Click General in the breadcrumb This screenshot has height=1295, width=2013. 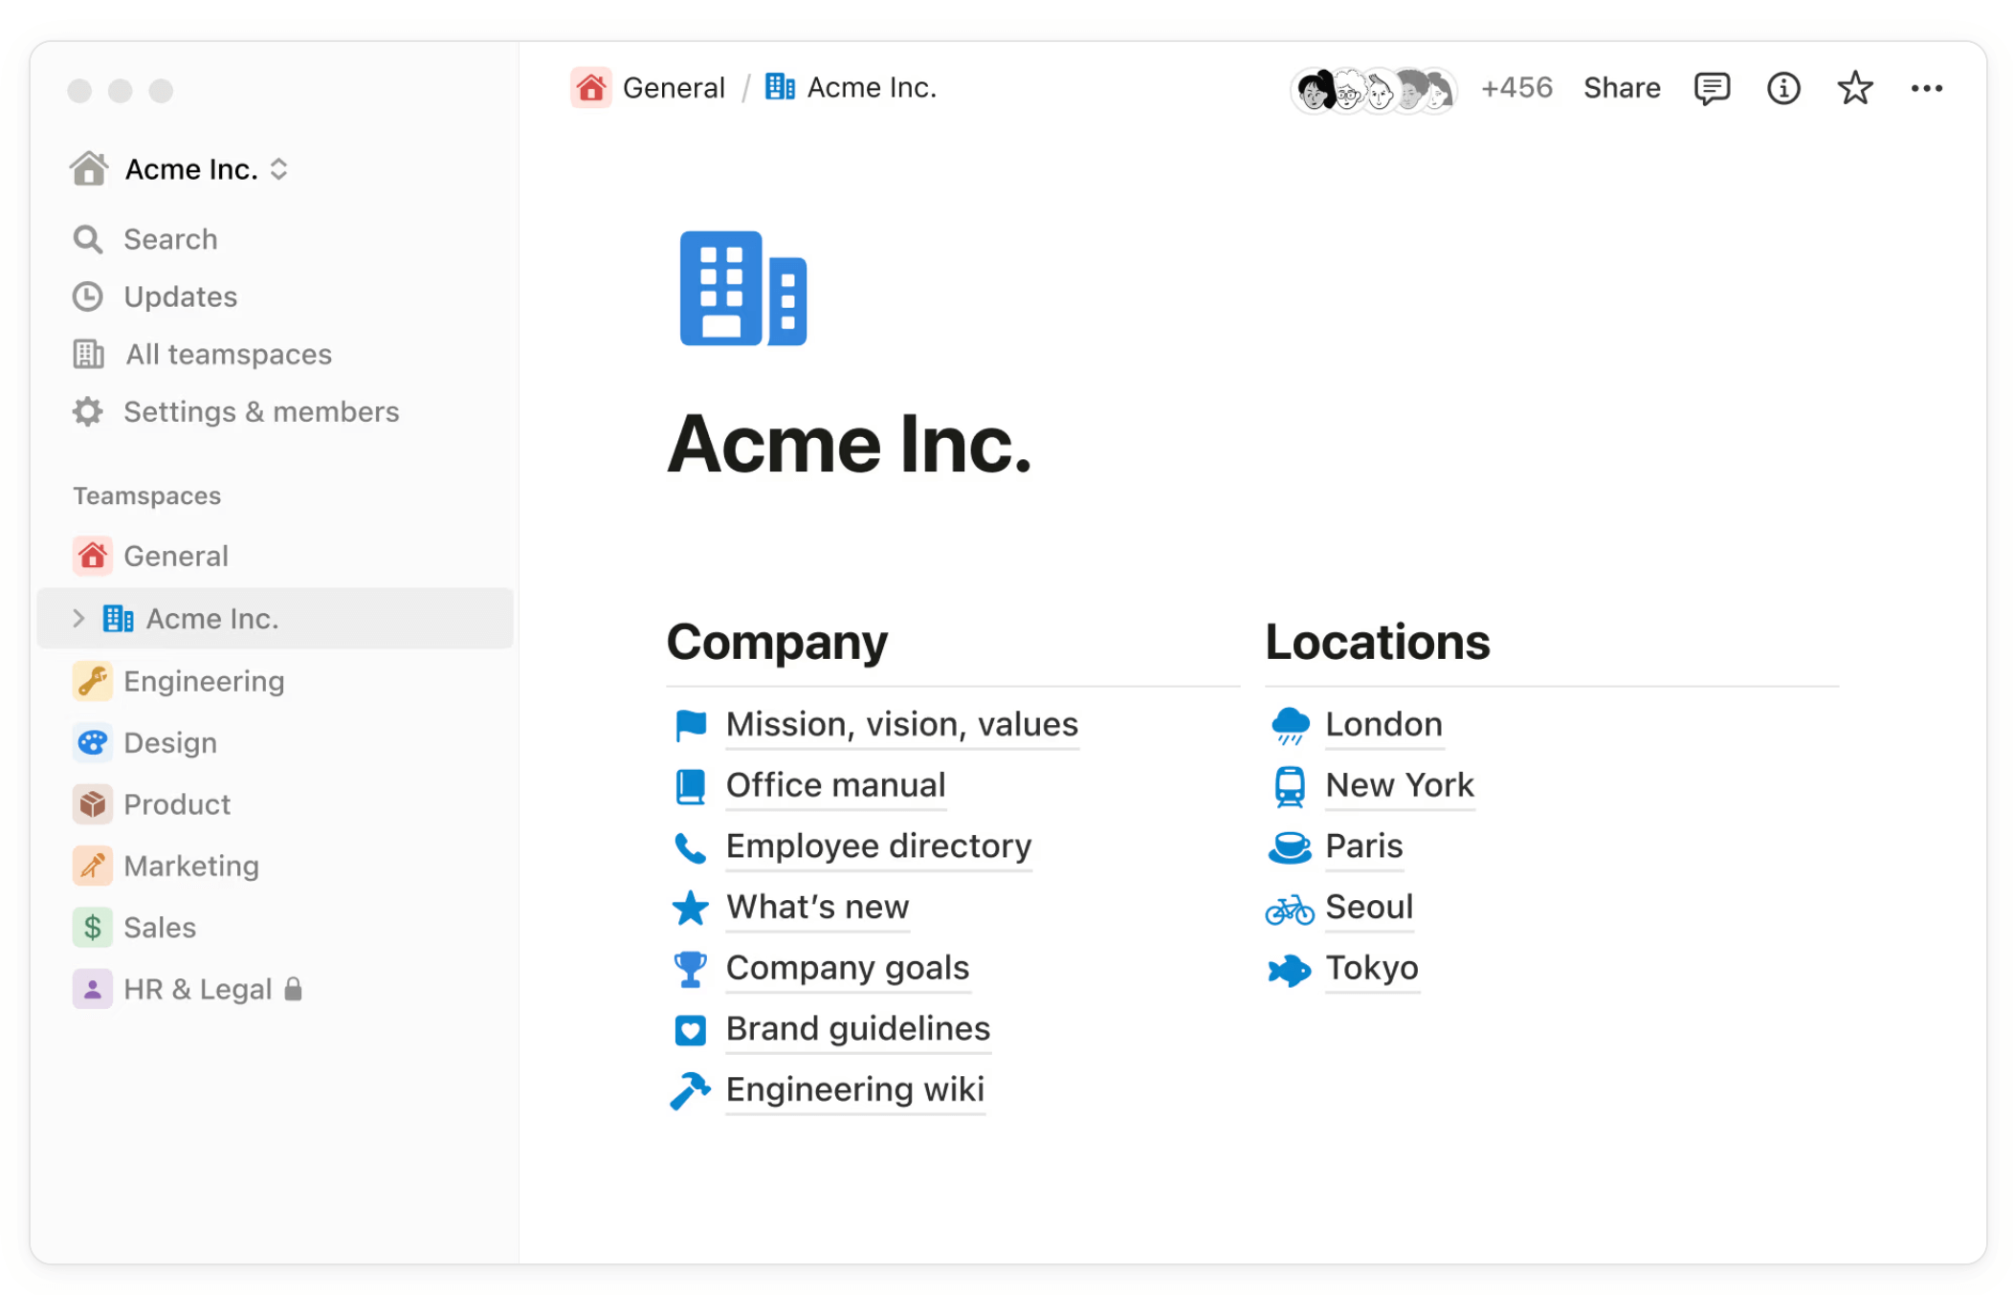(673, 88)
